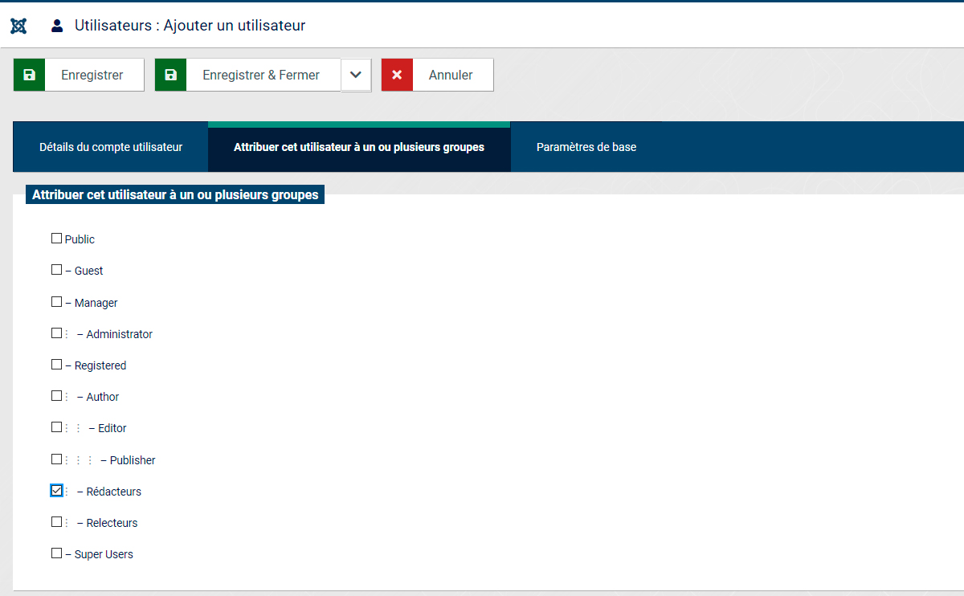964x596 pixels.
Task: Enable the Author group checkbox
Action: point(56,396)
